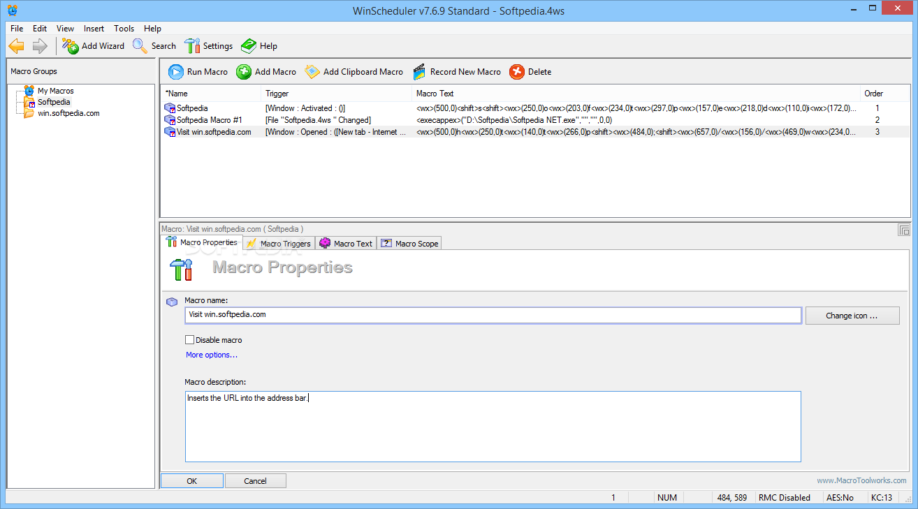Open Search from the toolbar

click(x=154, y=46)
